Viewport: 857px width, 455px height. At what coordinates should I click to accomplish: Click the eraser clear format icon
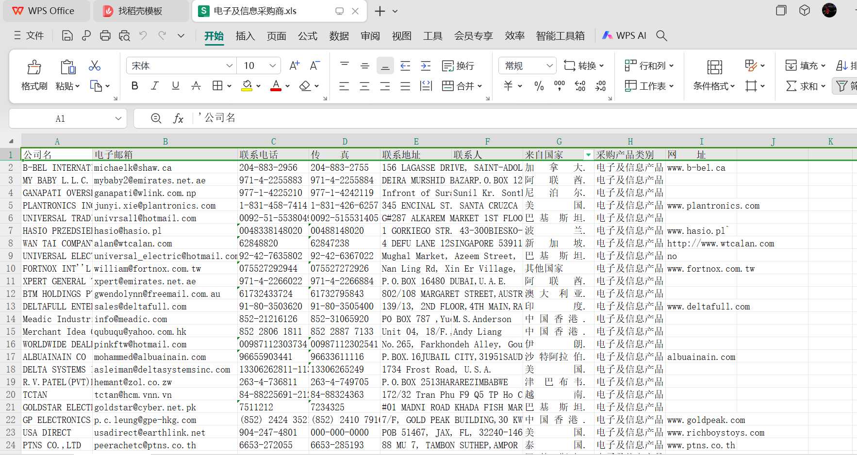pos(305,86)
